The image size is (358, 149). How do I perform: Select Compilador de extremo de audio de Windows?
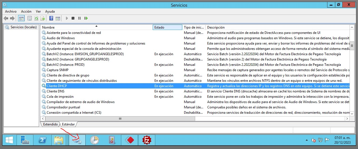[81, 102]
